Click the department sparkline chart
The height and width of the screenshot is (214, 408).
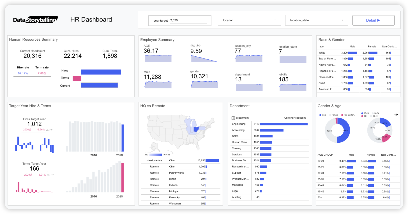tap(249, 87)
